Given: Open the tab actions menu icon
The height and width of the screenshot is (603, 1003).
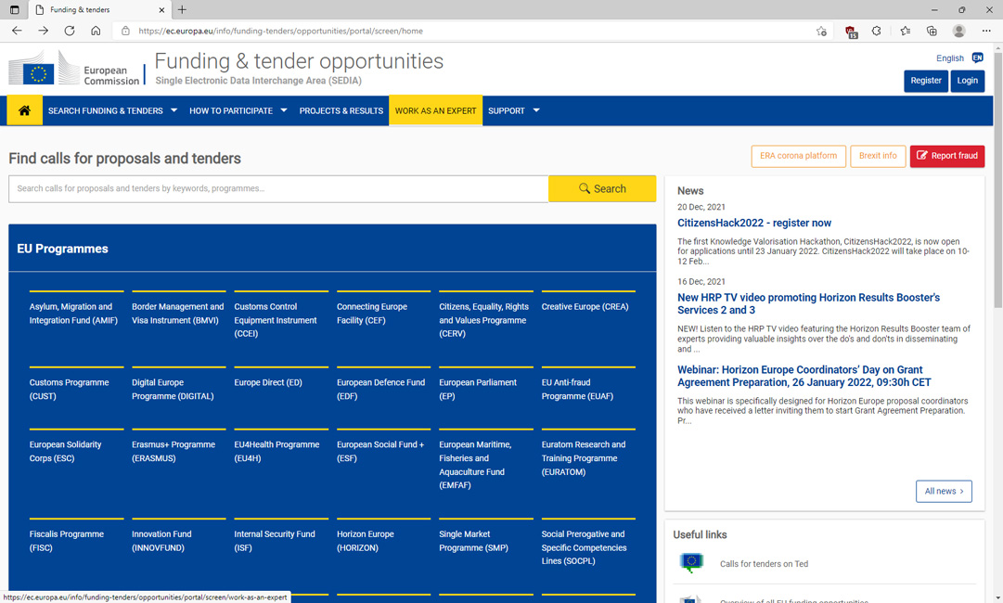Looking at the screenshot, I should [x=14, y=9].
